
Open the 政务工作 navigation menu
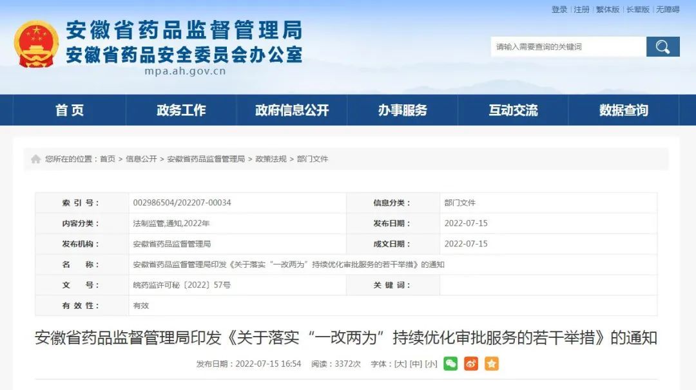[183, 110]
